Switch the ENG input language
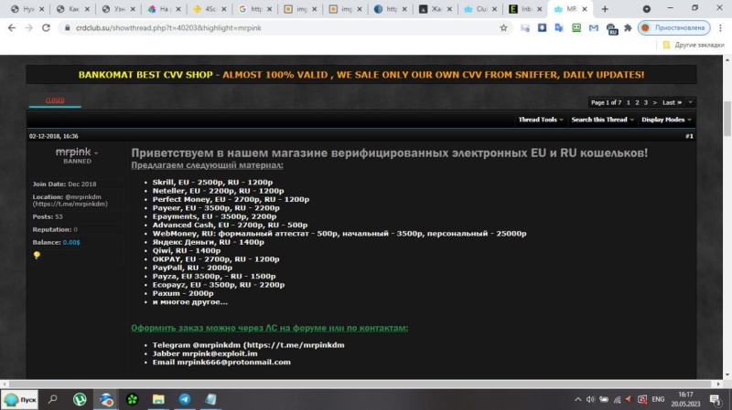This screenshot has height=410, width=732. (x=658, y=399)
